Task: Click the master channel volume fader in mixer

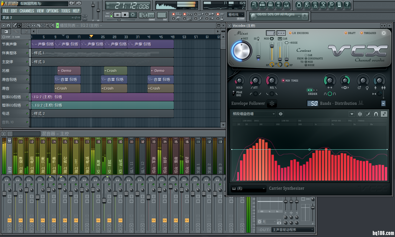Action: (4, 194)
